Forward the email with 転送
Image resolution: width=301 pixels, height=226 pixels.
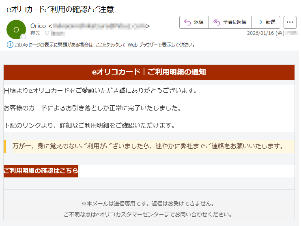[266, 22]
